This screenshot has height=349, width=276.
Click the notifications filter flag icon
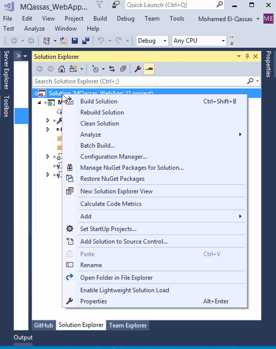click(x=100, y=5)
